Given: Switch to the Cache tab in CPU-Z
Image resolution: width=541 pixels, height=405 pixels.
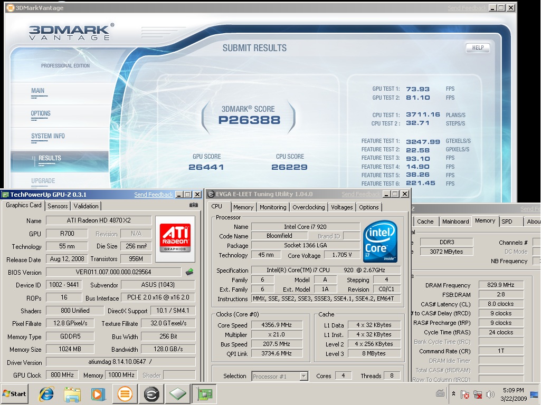Looking at the screenshot, I should (425, 221).
